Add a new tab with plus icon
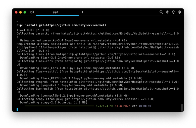This screenshot has height=128, width=196. tap(82, 12)
